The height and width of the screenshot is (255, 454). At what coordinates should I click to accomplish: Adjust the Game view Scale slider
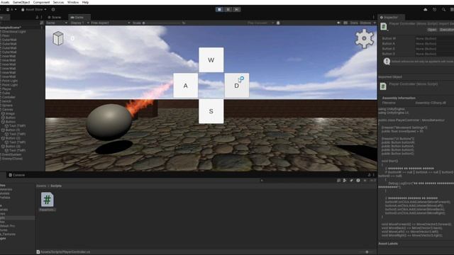(x=162, y=23)
